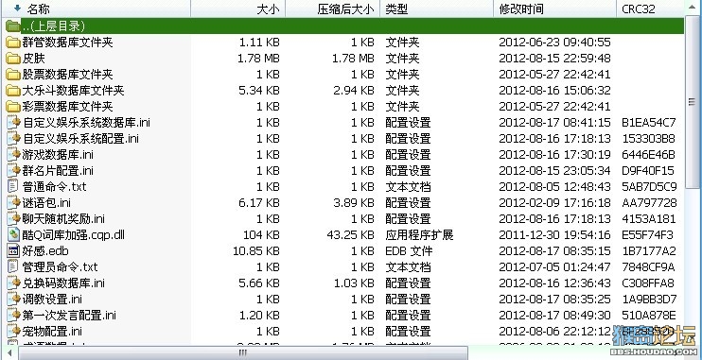This screenshot has width=702, height=360.
Task: Click the 群名片配置.ini file icon
Action: [x=14, y=171]
